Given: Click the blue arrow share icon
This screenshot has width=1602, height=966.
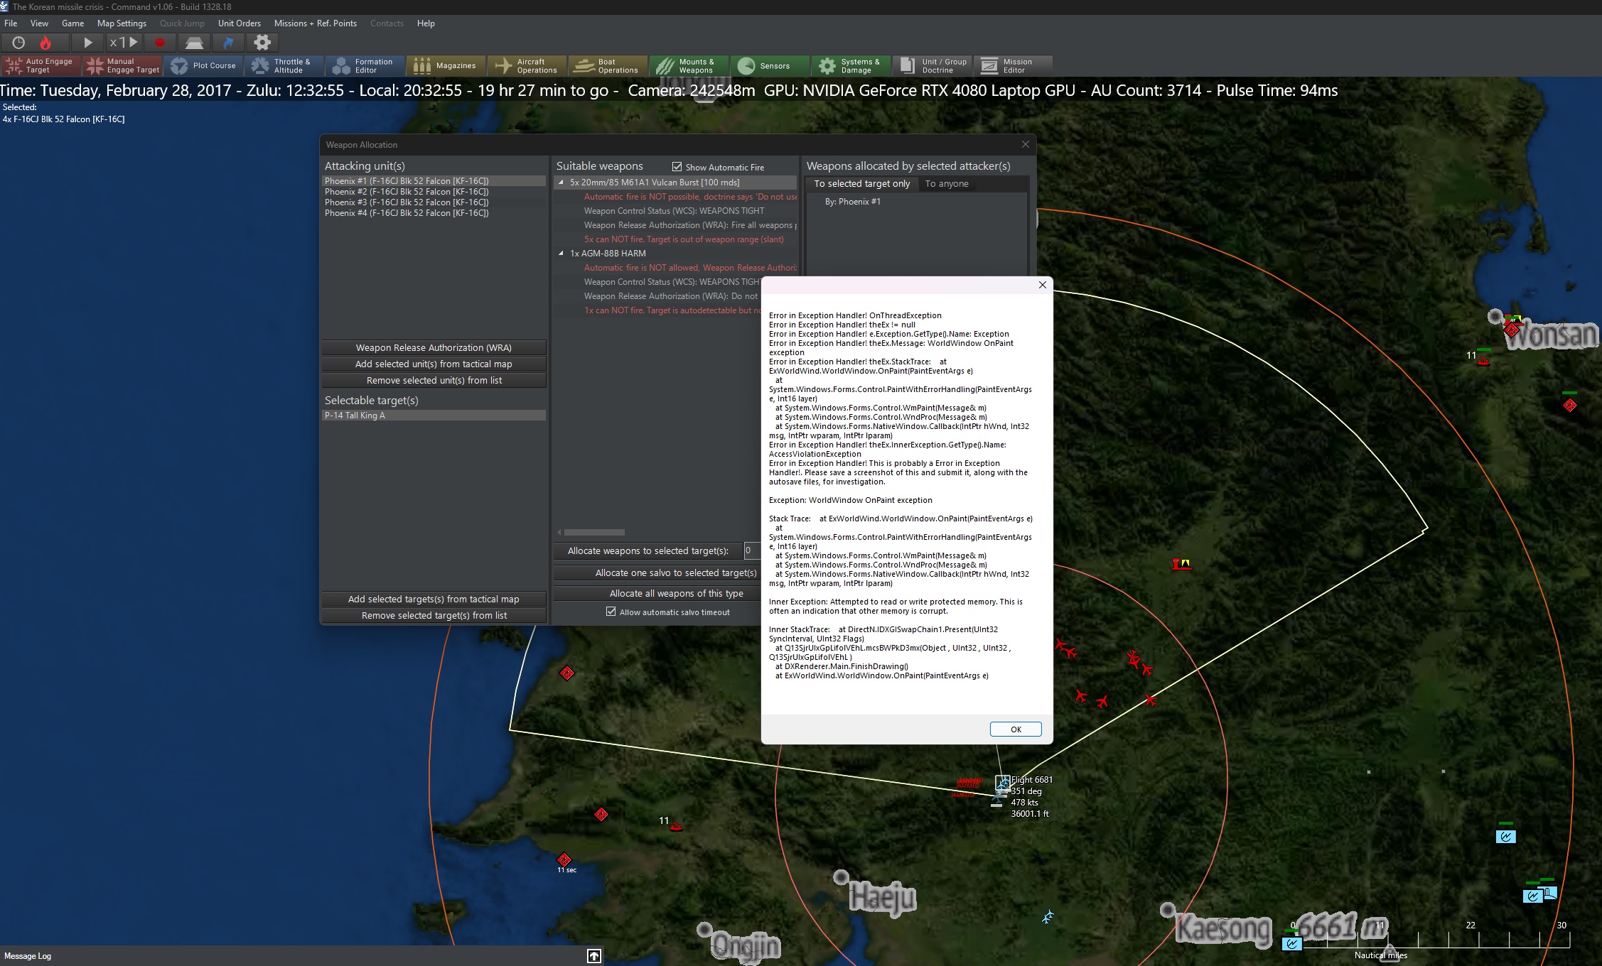Looking at the screenshot, I should tap(228, 43).
